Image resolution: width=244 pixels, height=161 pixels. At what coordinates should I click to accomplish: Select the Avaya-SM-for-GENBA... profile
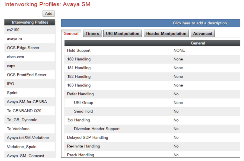[30, 102]
